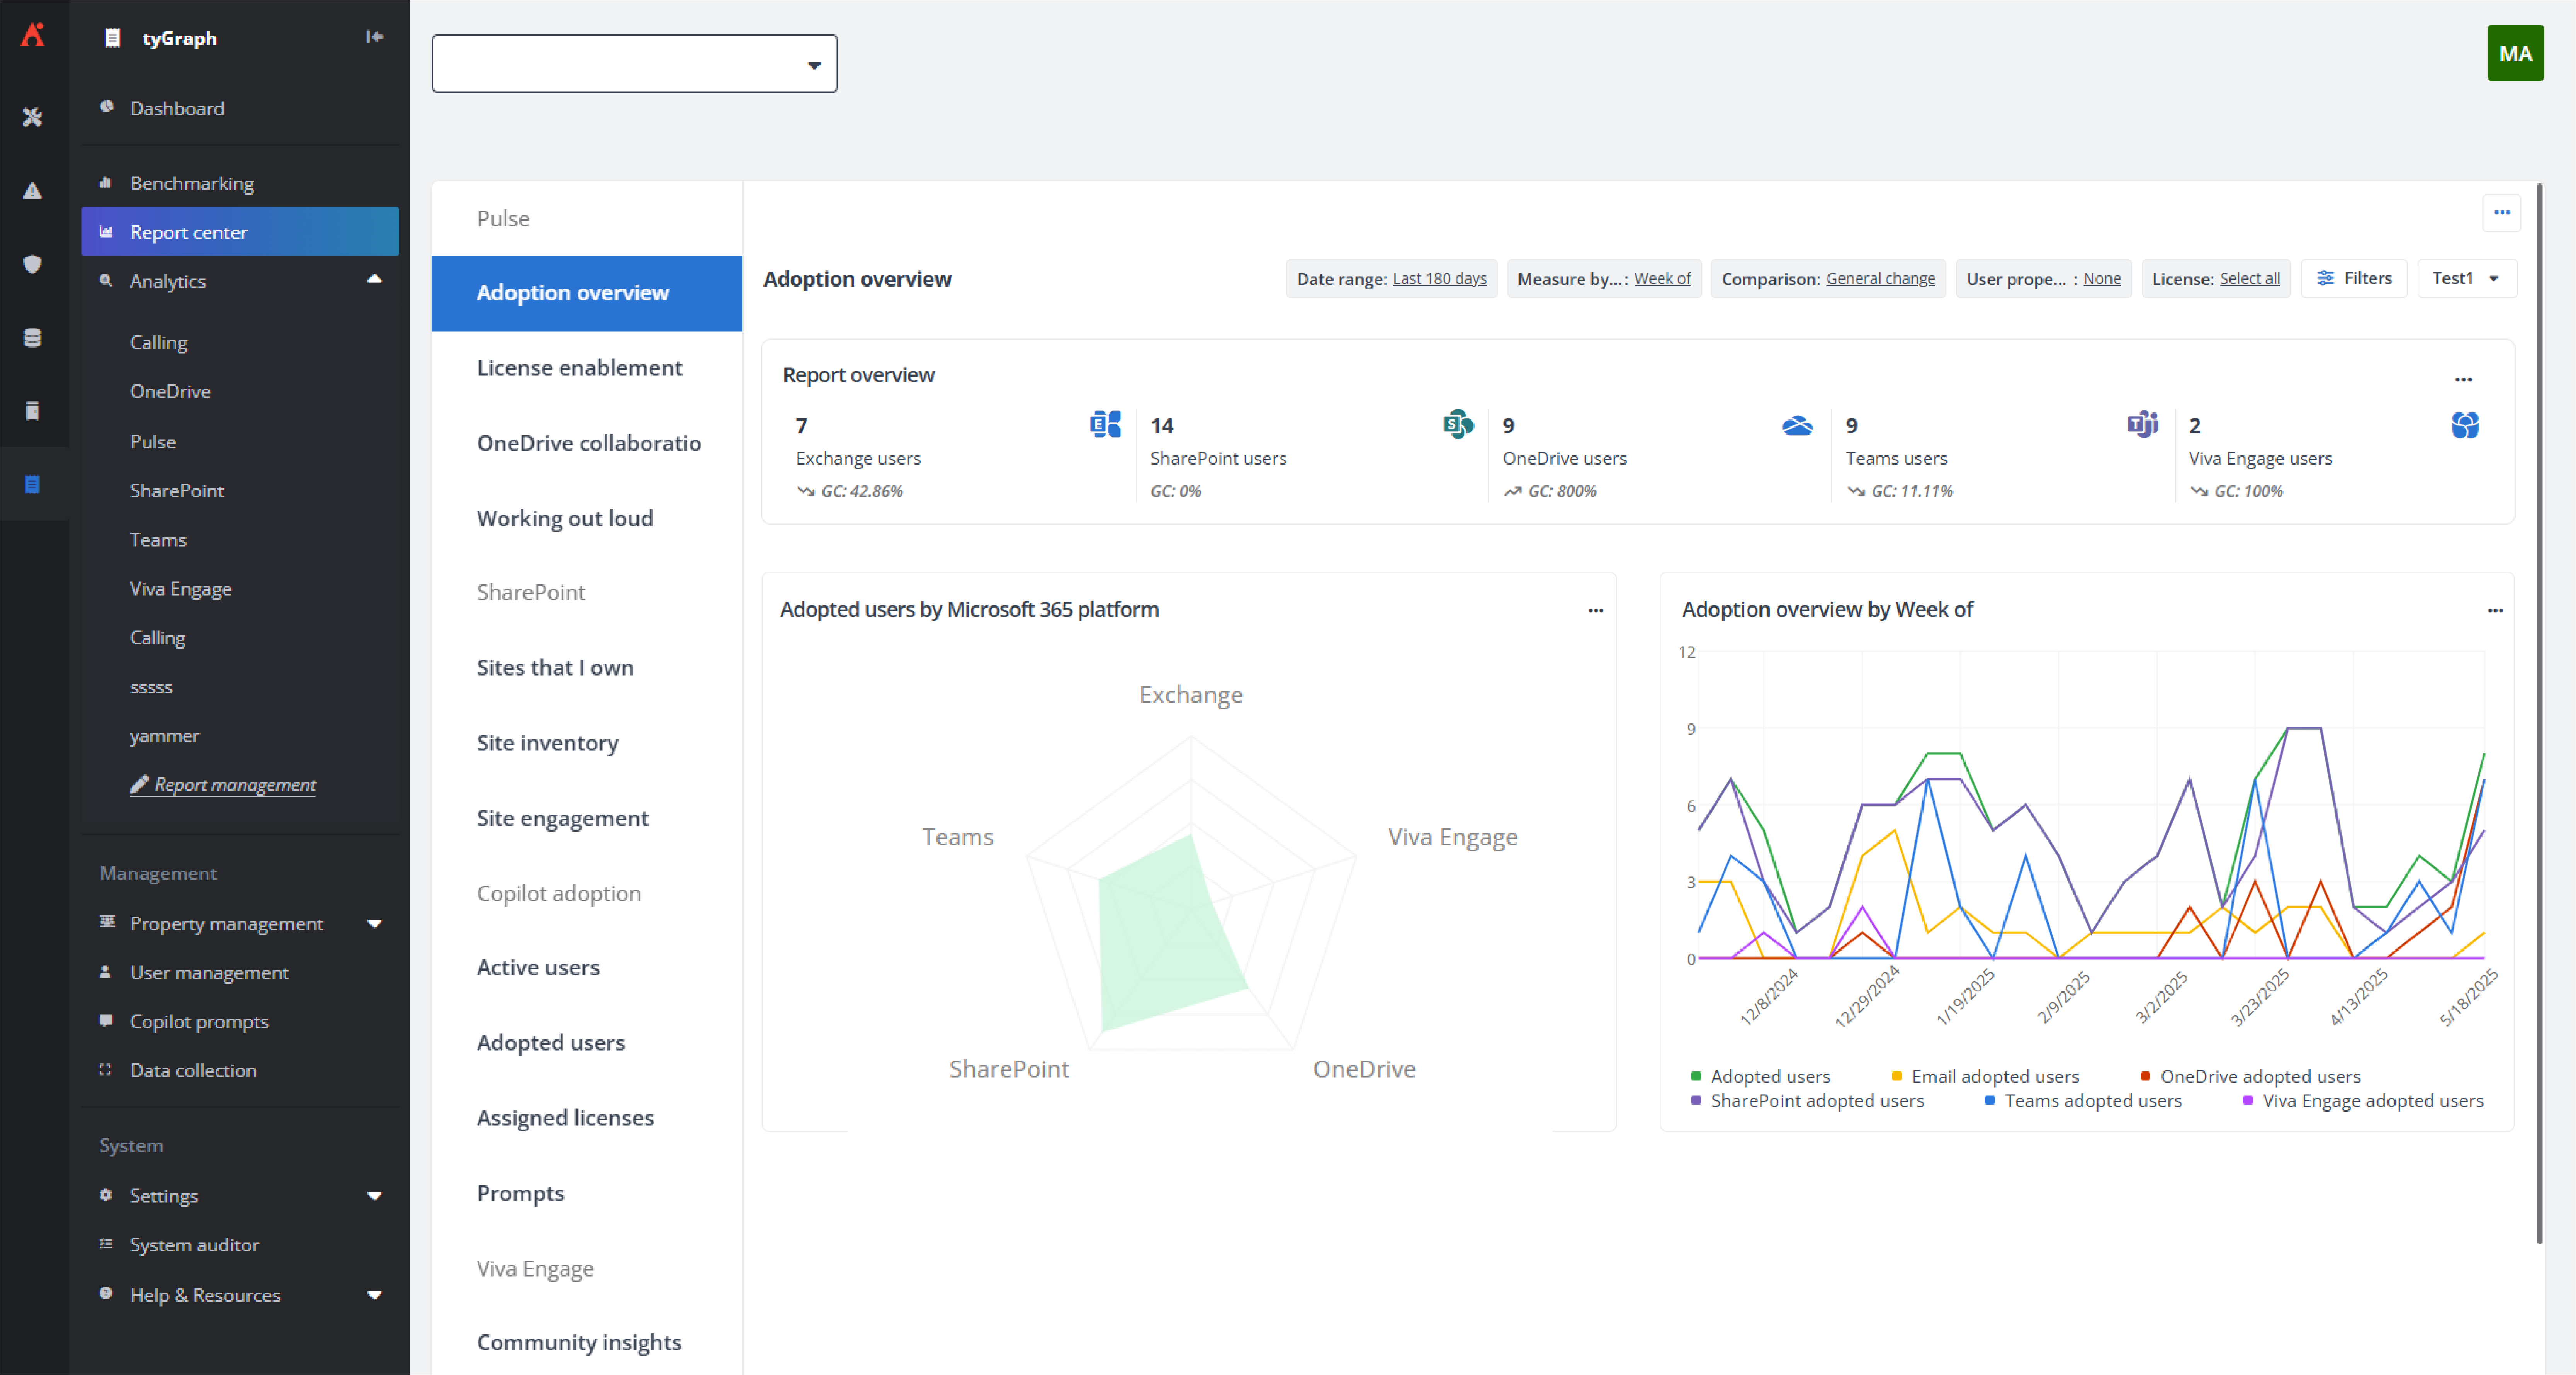
Task: Go to Report center
Action: point(240,232)
